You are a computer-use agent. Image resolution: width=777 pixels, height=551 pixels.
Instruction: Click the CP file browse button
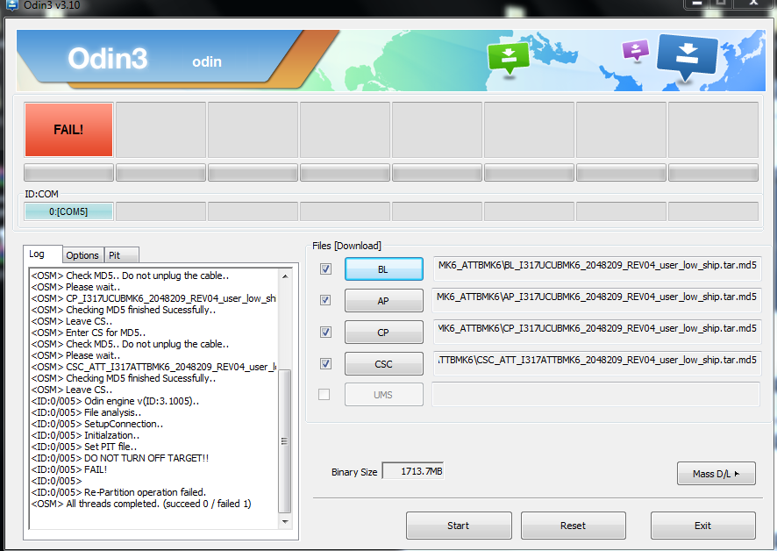(383, 333)
